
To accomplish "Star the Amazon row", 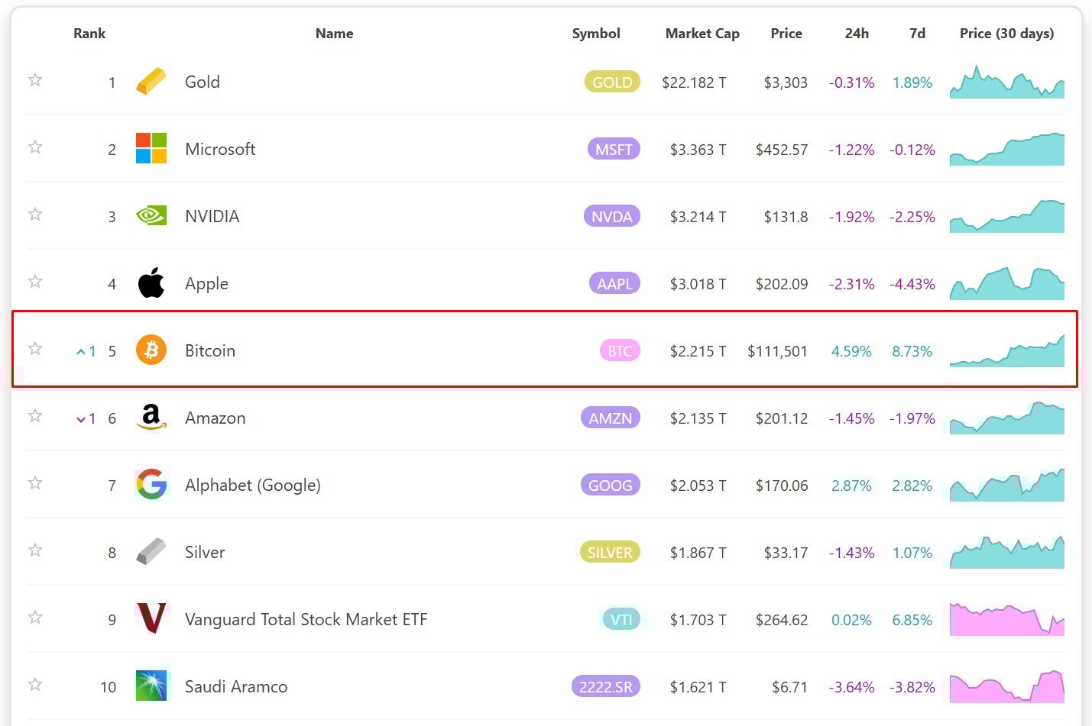I will 35,415.
